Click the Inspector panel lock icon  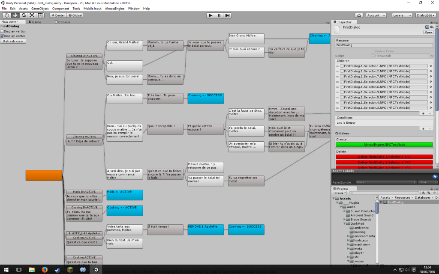[431, 22]
